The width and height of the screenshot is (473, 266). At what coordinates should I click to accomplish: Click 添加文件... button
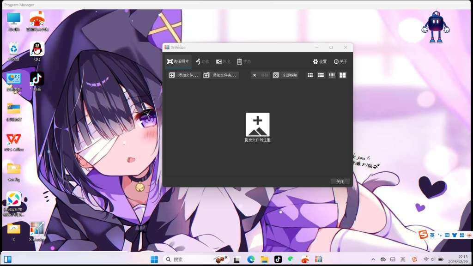(184, 75)
